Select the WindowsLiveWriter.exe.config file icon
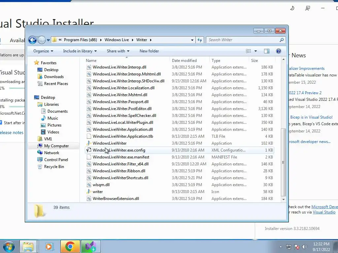The height and width of the screenshot is (253, 338). [x=89, y=150]
